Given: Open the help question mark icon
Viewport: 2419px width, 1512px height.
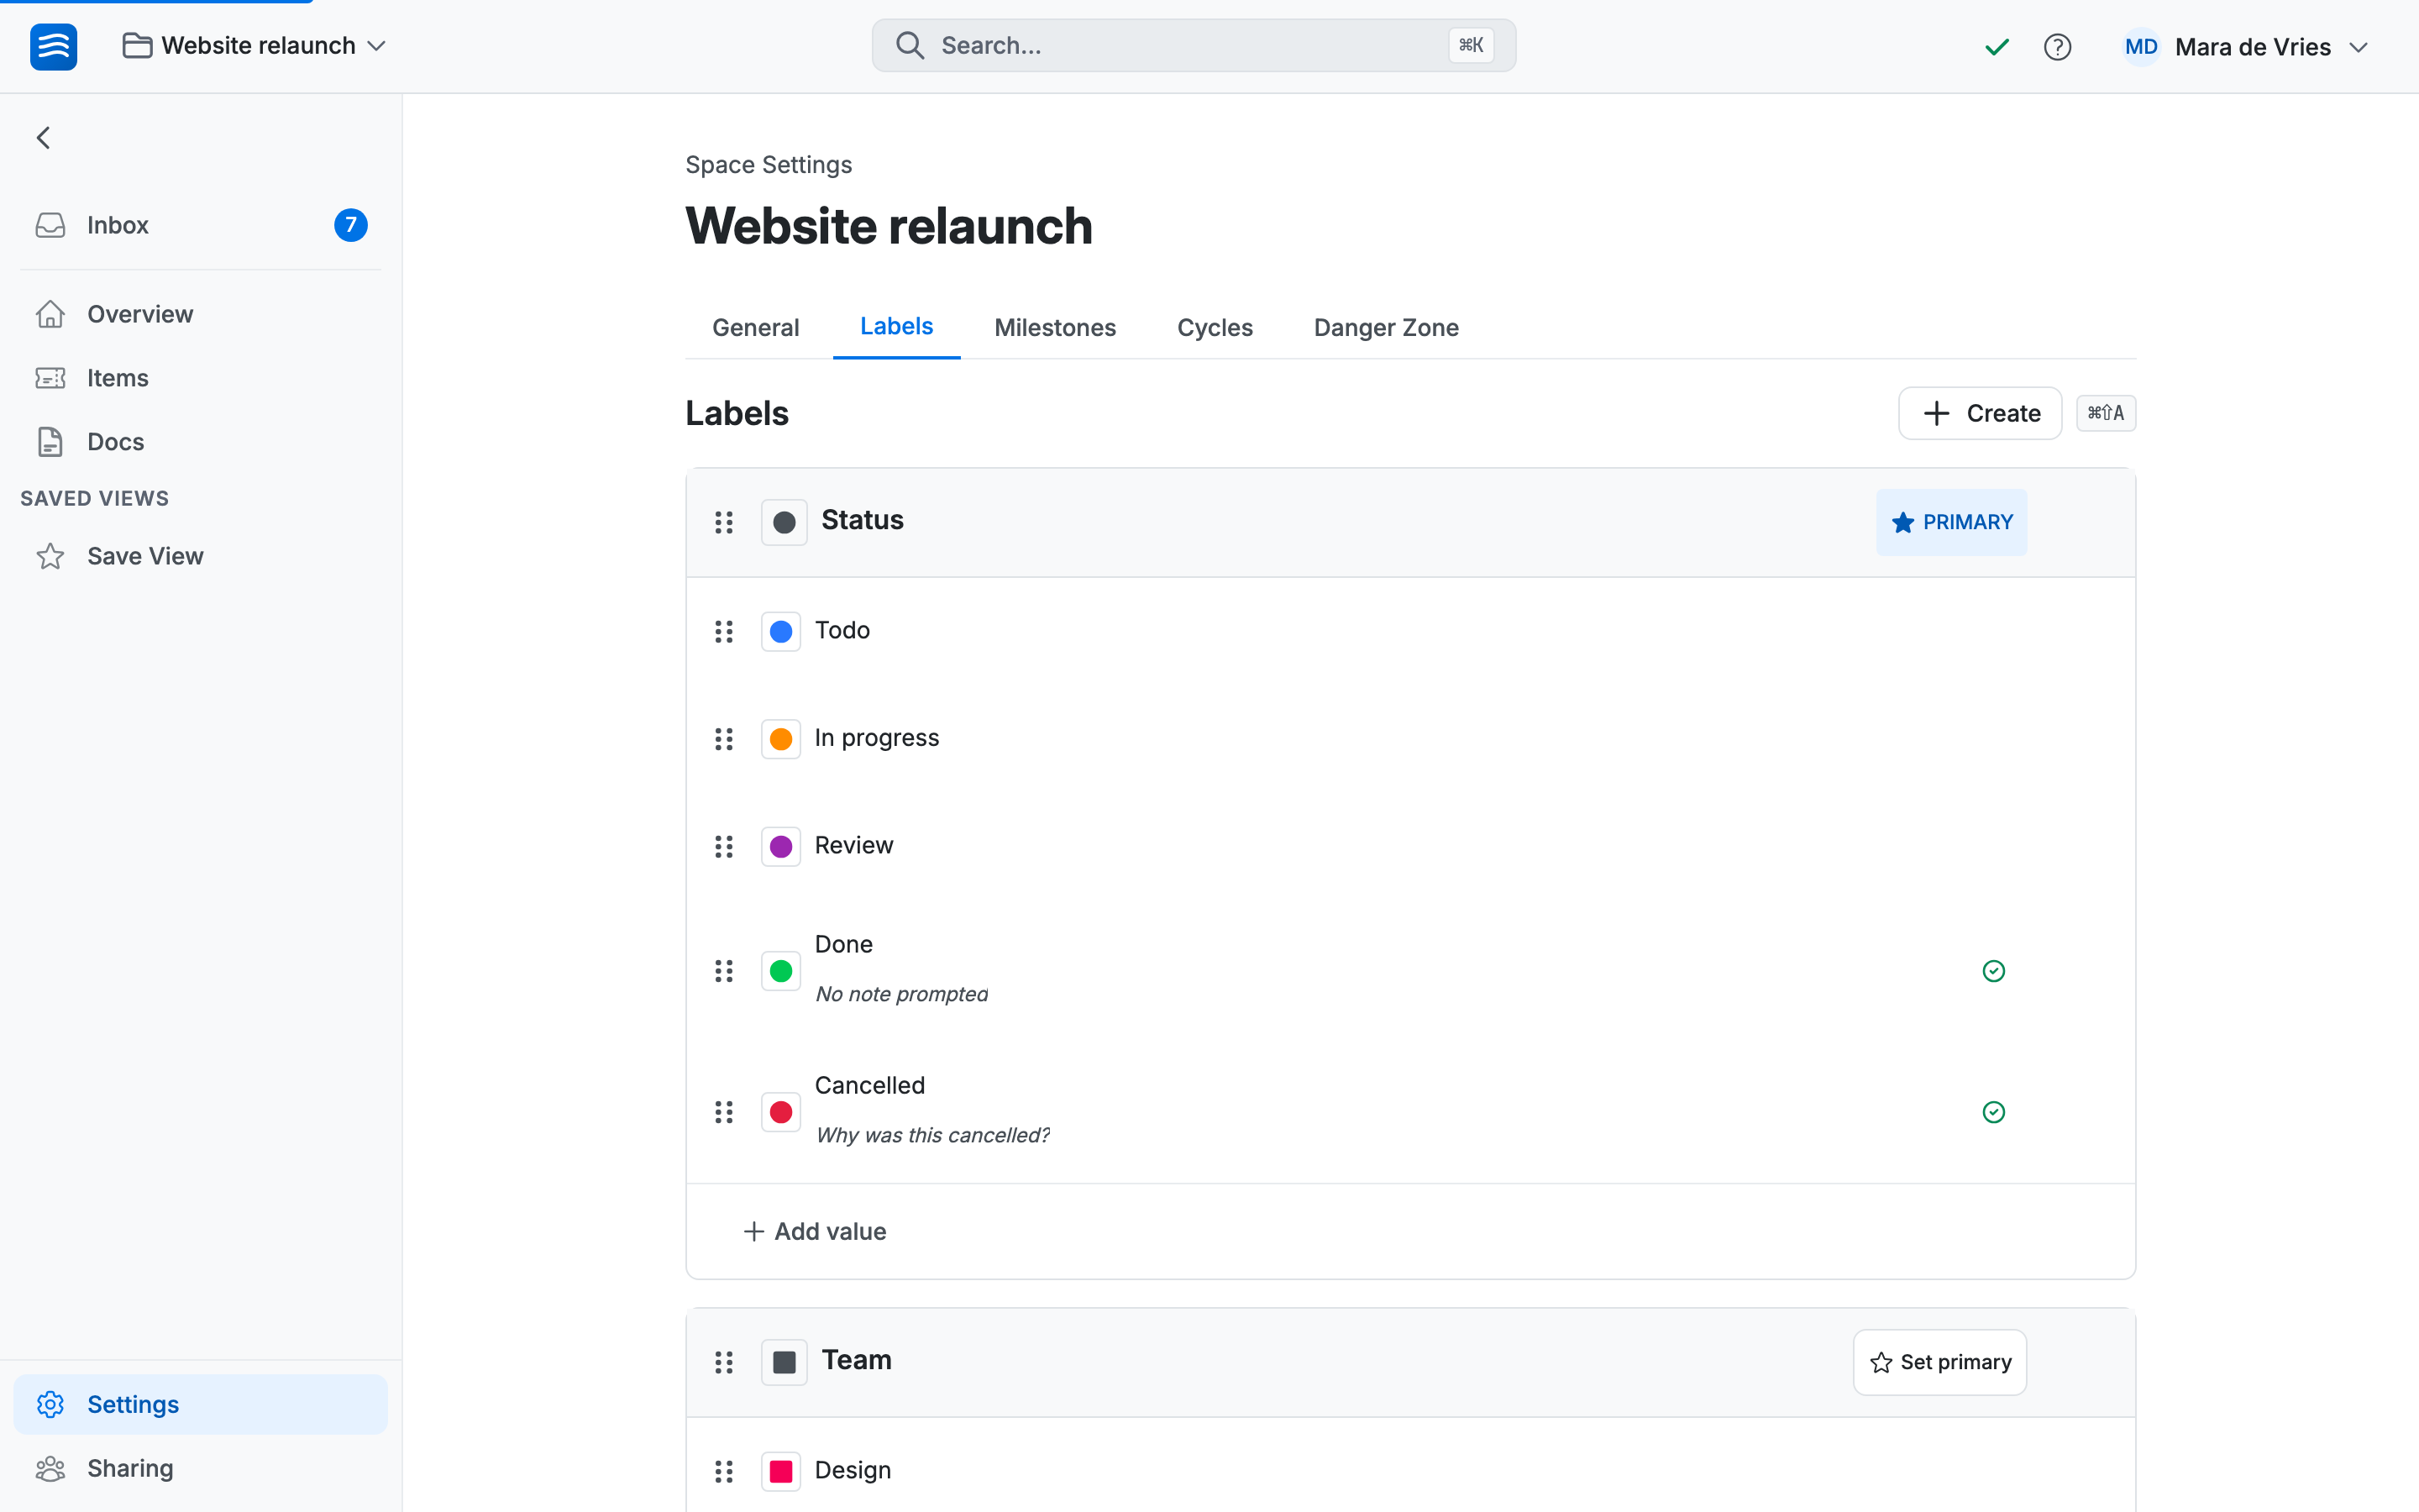Looking at the screenshot, I should (2057, 47).
